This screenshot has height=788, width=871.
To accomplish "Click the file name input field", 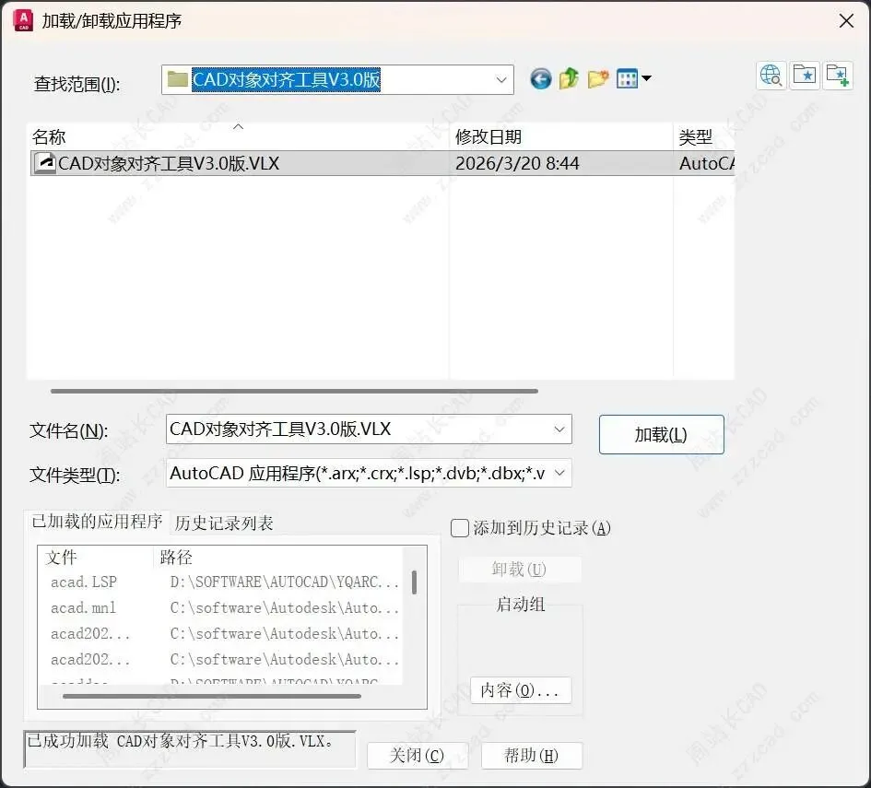I will (369, 429).
